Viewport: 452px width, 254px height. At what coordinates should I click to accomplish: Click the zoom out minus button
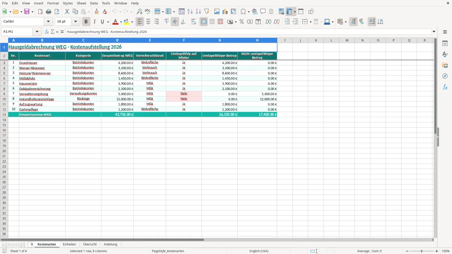point(407,251)
